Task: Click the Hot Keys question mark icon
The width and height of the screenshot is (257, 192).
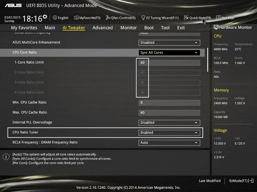Action: 219,17
